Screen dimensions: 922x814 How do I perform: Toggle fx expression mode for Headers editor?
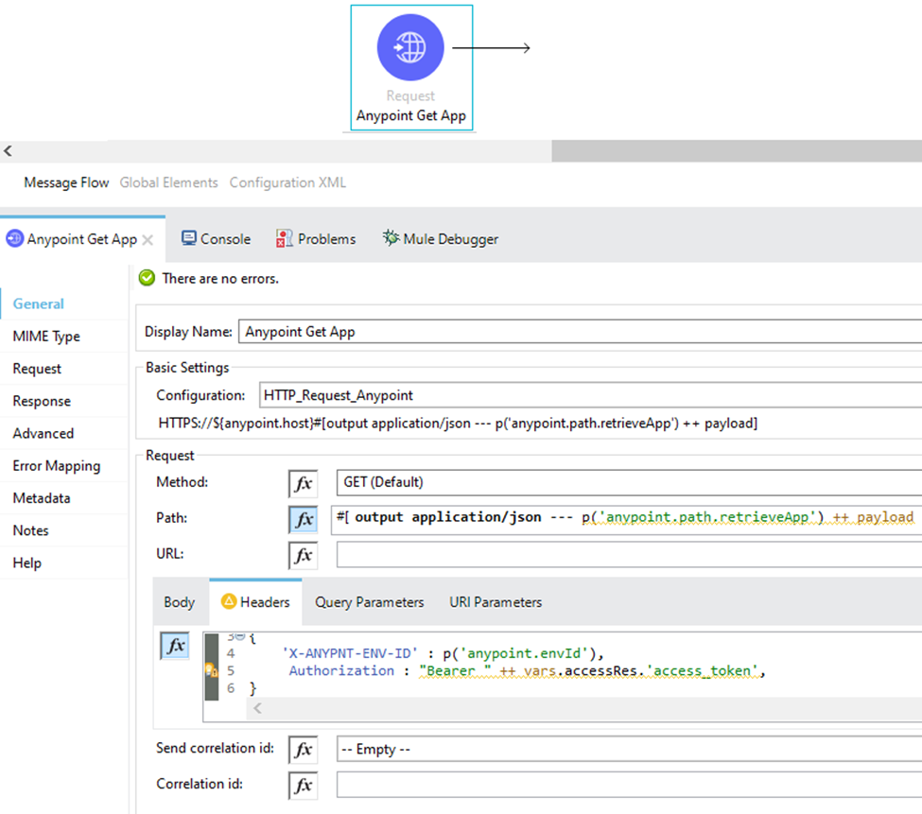pos(175,646)
